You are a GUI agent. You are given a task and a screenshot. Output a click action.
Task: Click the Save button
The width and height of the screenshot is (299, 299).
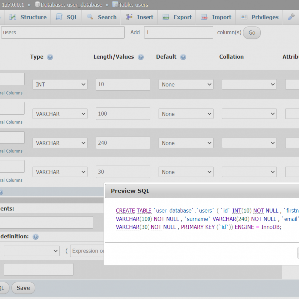point(23,288)
